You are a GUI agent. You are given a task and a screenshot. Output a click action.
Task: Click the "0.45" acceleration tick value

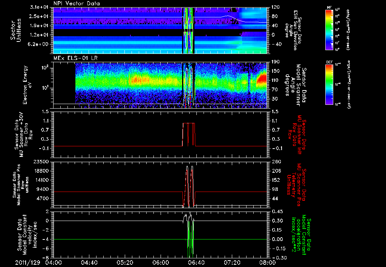point(277,212)
